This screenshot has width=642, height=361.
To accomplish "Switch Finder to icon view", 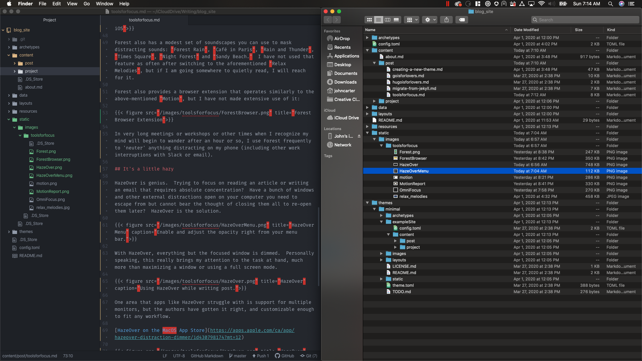I will (x=369, y=20).
